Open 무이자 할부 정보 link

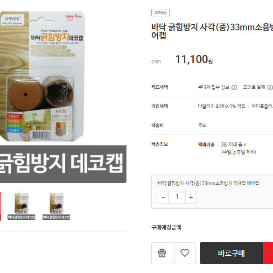[x=213, y=87]
